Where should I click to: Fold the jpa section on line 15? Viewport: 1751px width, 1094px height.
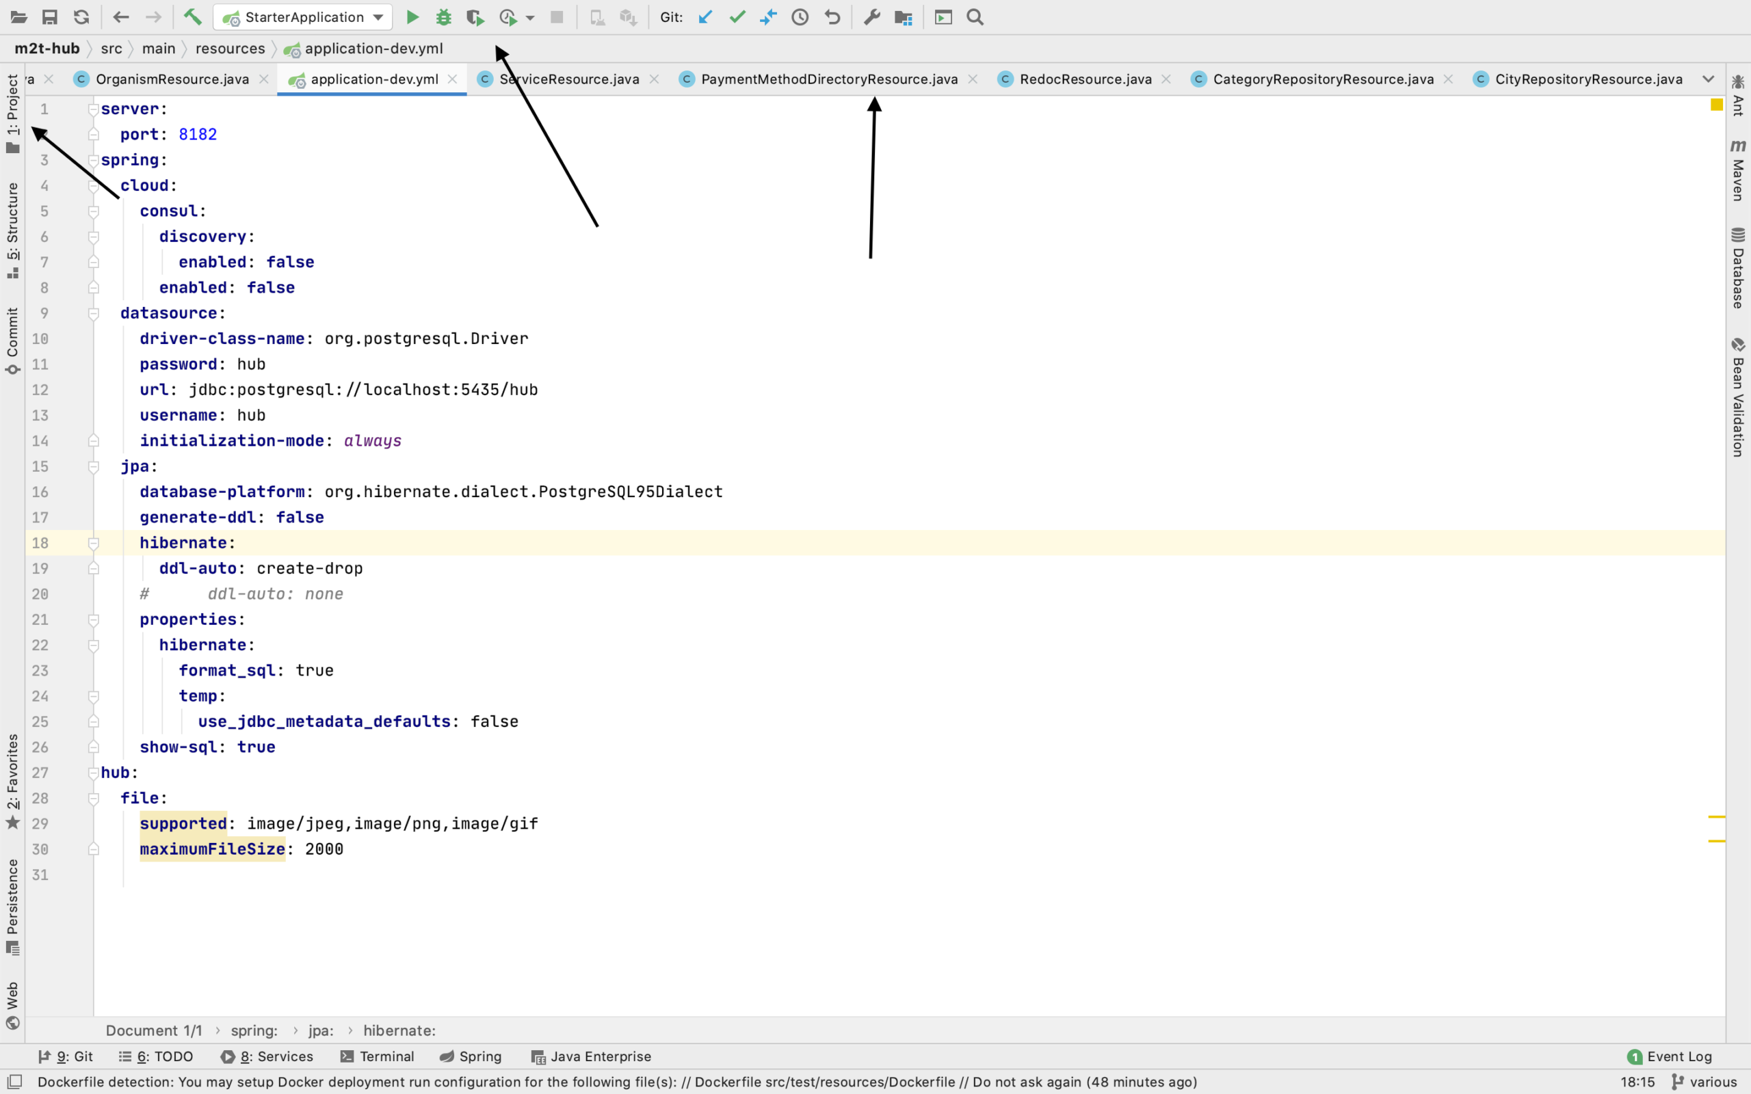point(93,467)
